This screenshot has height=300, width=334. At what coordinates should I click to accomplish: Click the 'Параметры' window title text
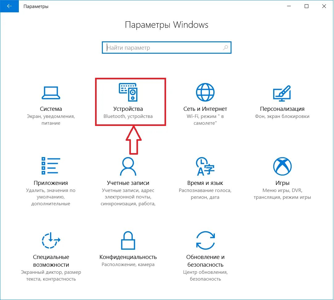tap(36, 6)
